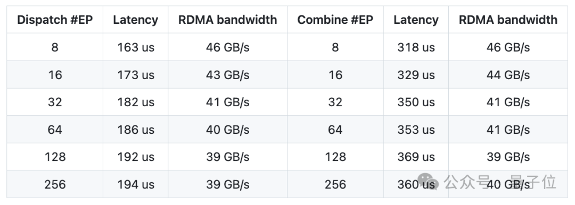Click the 353 us latency cell
The image size is (575, 205).
tap(416, 130)
